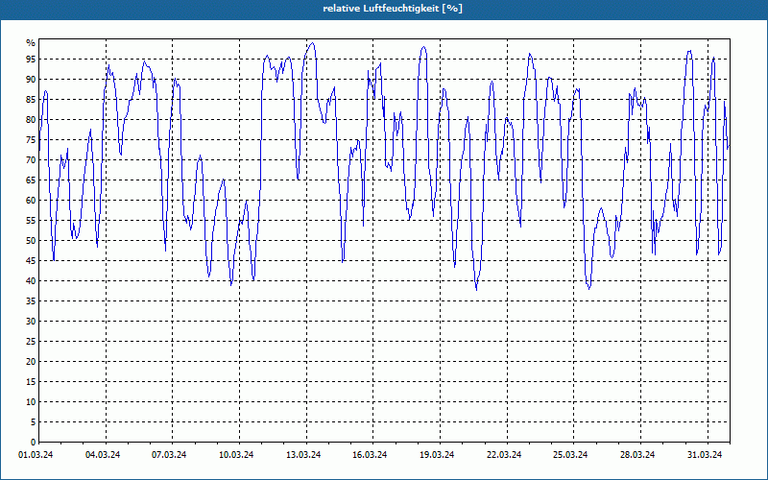
Task: Click the date label 01.03.24
Action: (36, 455)
